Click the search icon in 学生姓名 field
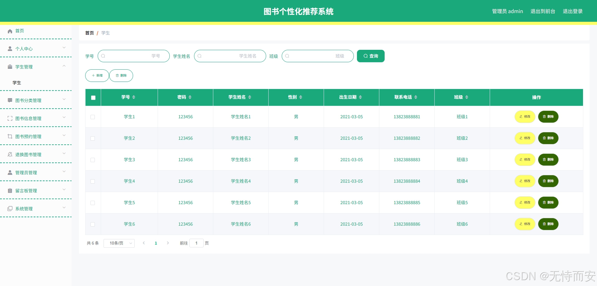The height and width of the screenshot is (286, 597). tap(200, 56)
